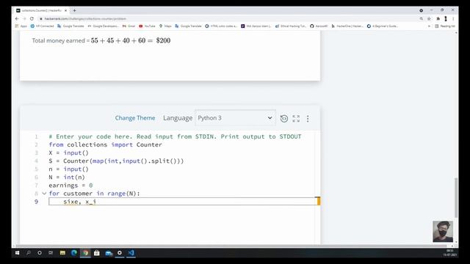Open Settings from the taskbar
Screen dimensions: 470x264
click(x=120, y=253)
